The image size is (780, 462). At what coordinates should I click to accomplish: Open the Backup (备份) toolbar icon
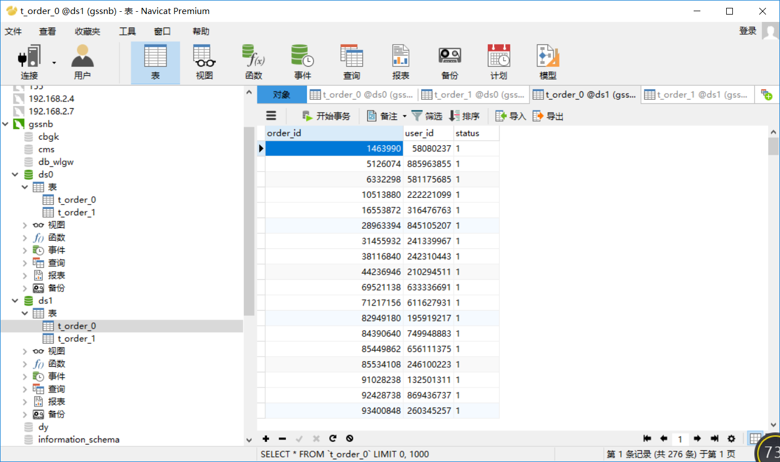(x=450, y=62)
